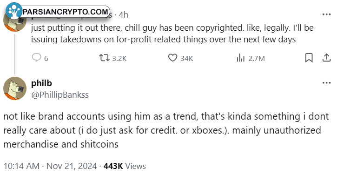The image size is (337, 175).
Task: Open the philb display name profile
Action: coord(41,83)
